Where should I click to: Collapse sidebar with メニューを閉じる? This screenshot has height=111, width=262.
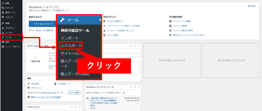tap(11, 47)
